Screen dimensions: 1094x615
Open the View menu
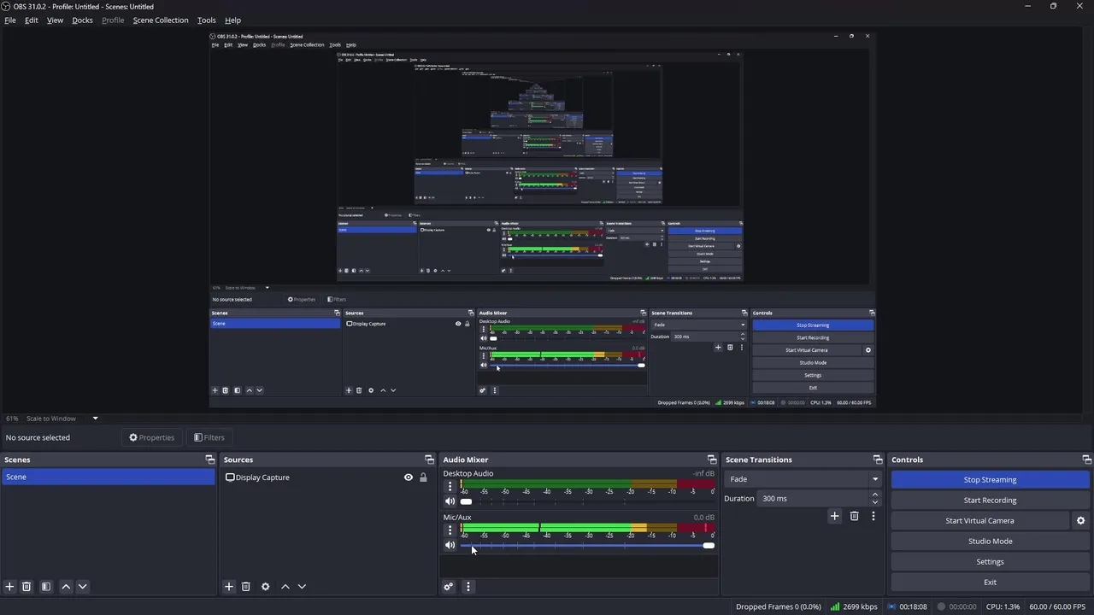(55, 20)
